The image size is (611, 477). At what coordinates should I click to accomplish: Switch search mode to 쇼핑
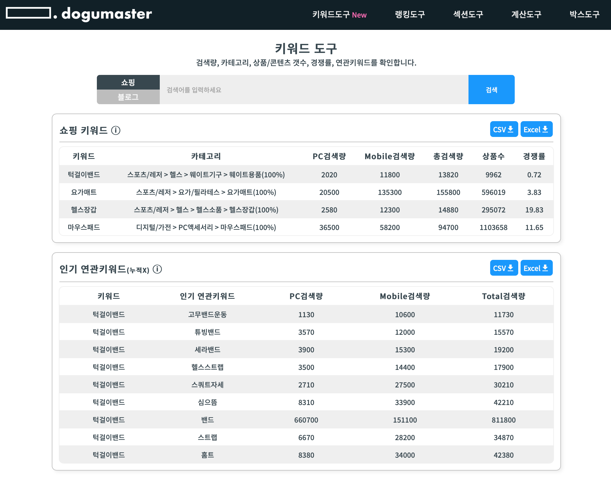tap(128, 83)
